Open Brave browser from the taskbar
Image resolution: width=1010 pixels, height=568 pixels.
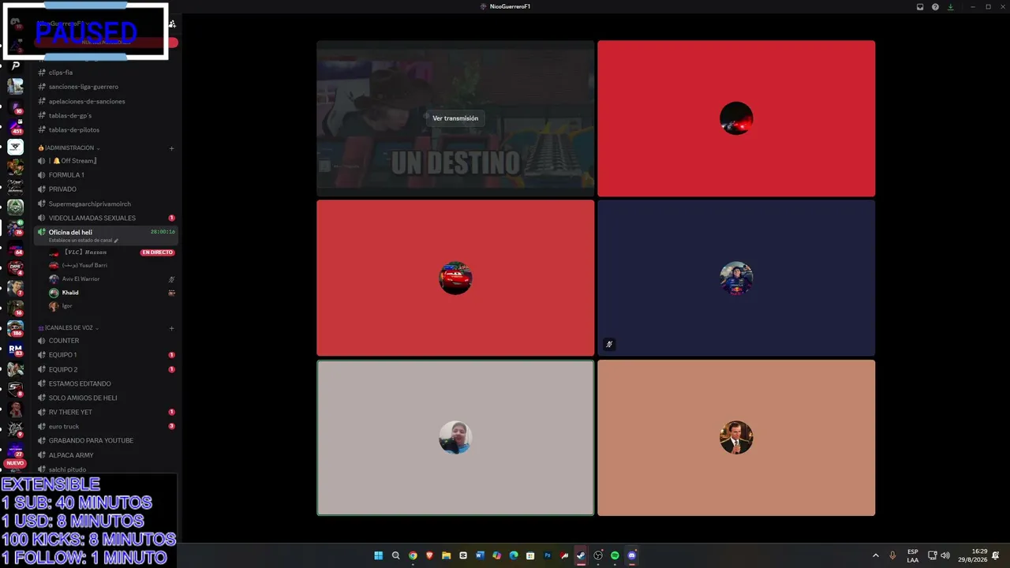[429, 555]
